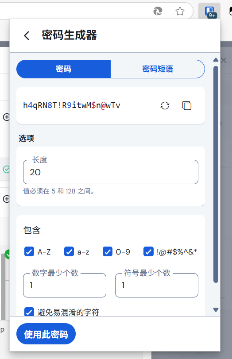
Task: Go back using the left chevron arrow
Action: [27, 35]
